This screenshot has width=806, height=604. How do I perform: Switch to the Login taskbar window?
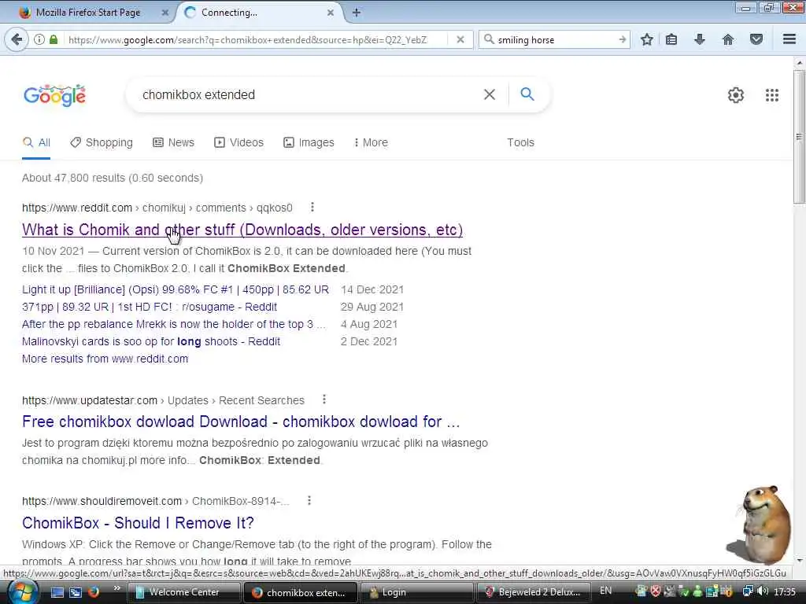[416, 592]
